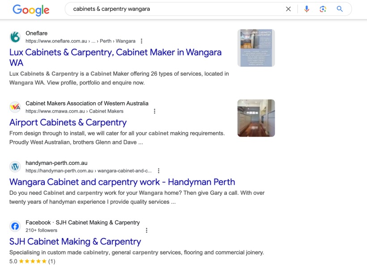The height and width of the screenshot is (272, 367).
Task: Click the Google logo
Action: coord(31,10)
